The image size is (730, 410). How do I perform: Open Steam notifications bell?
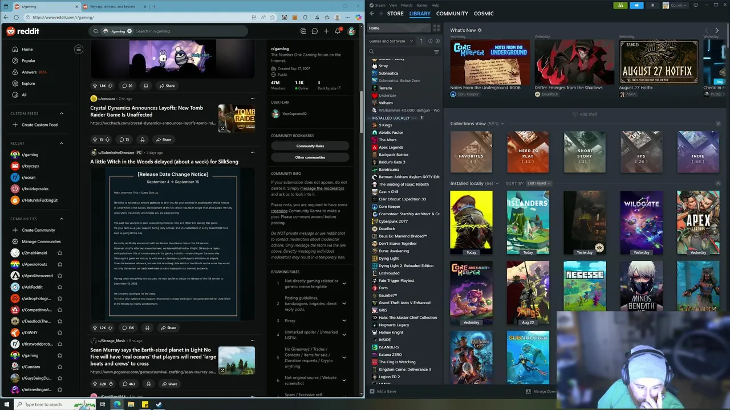point(652,5)
